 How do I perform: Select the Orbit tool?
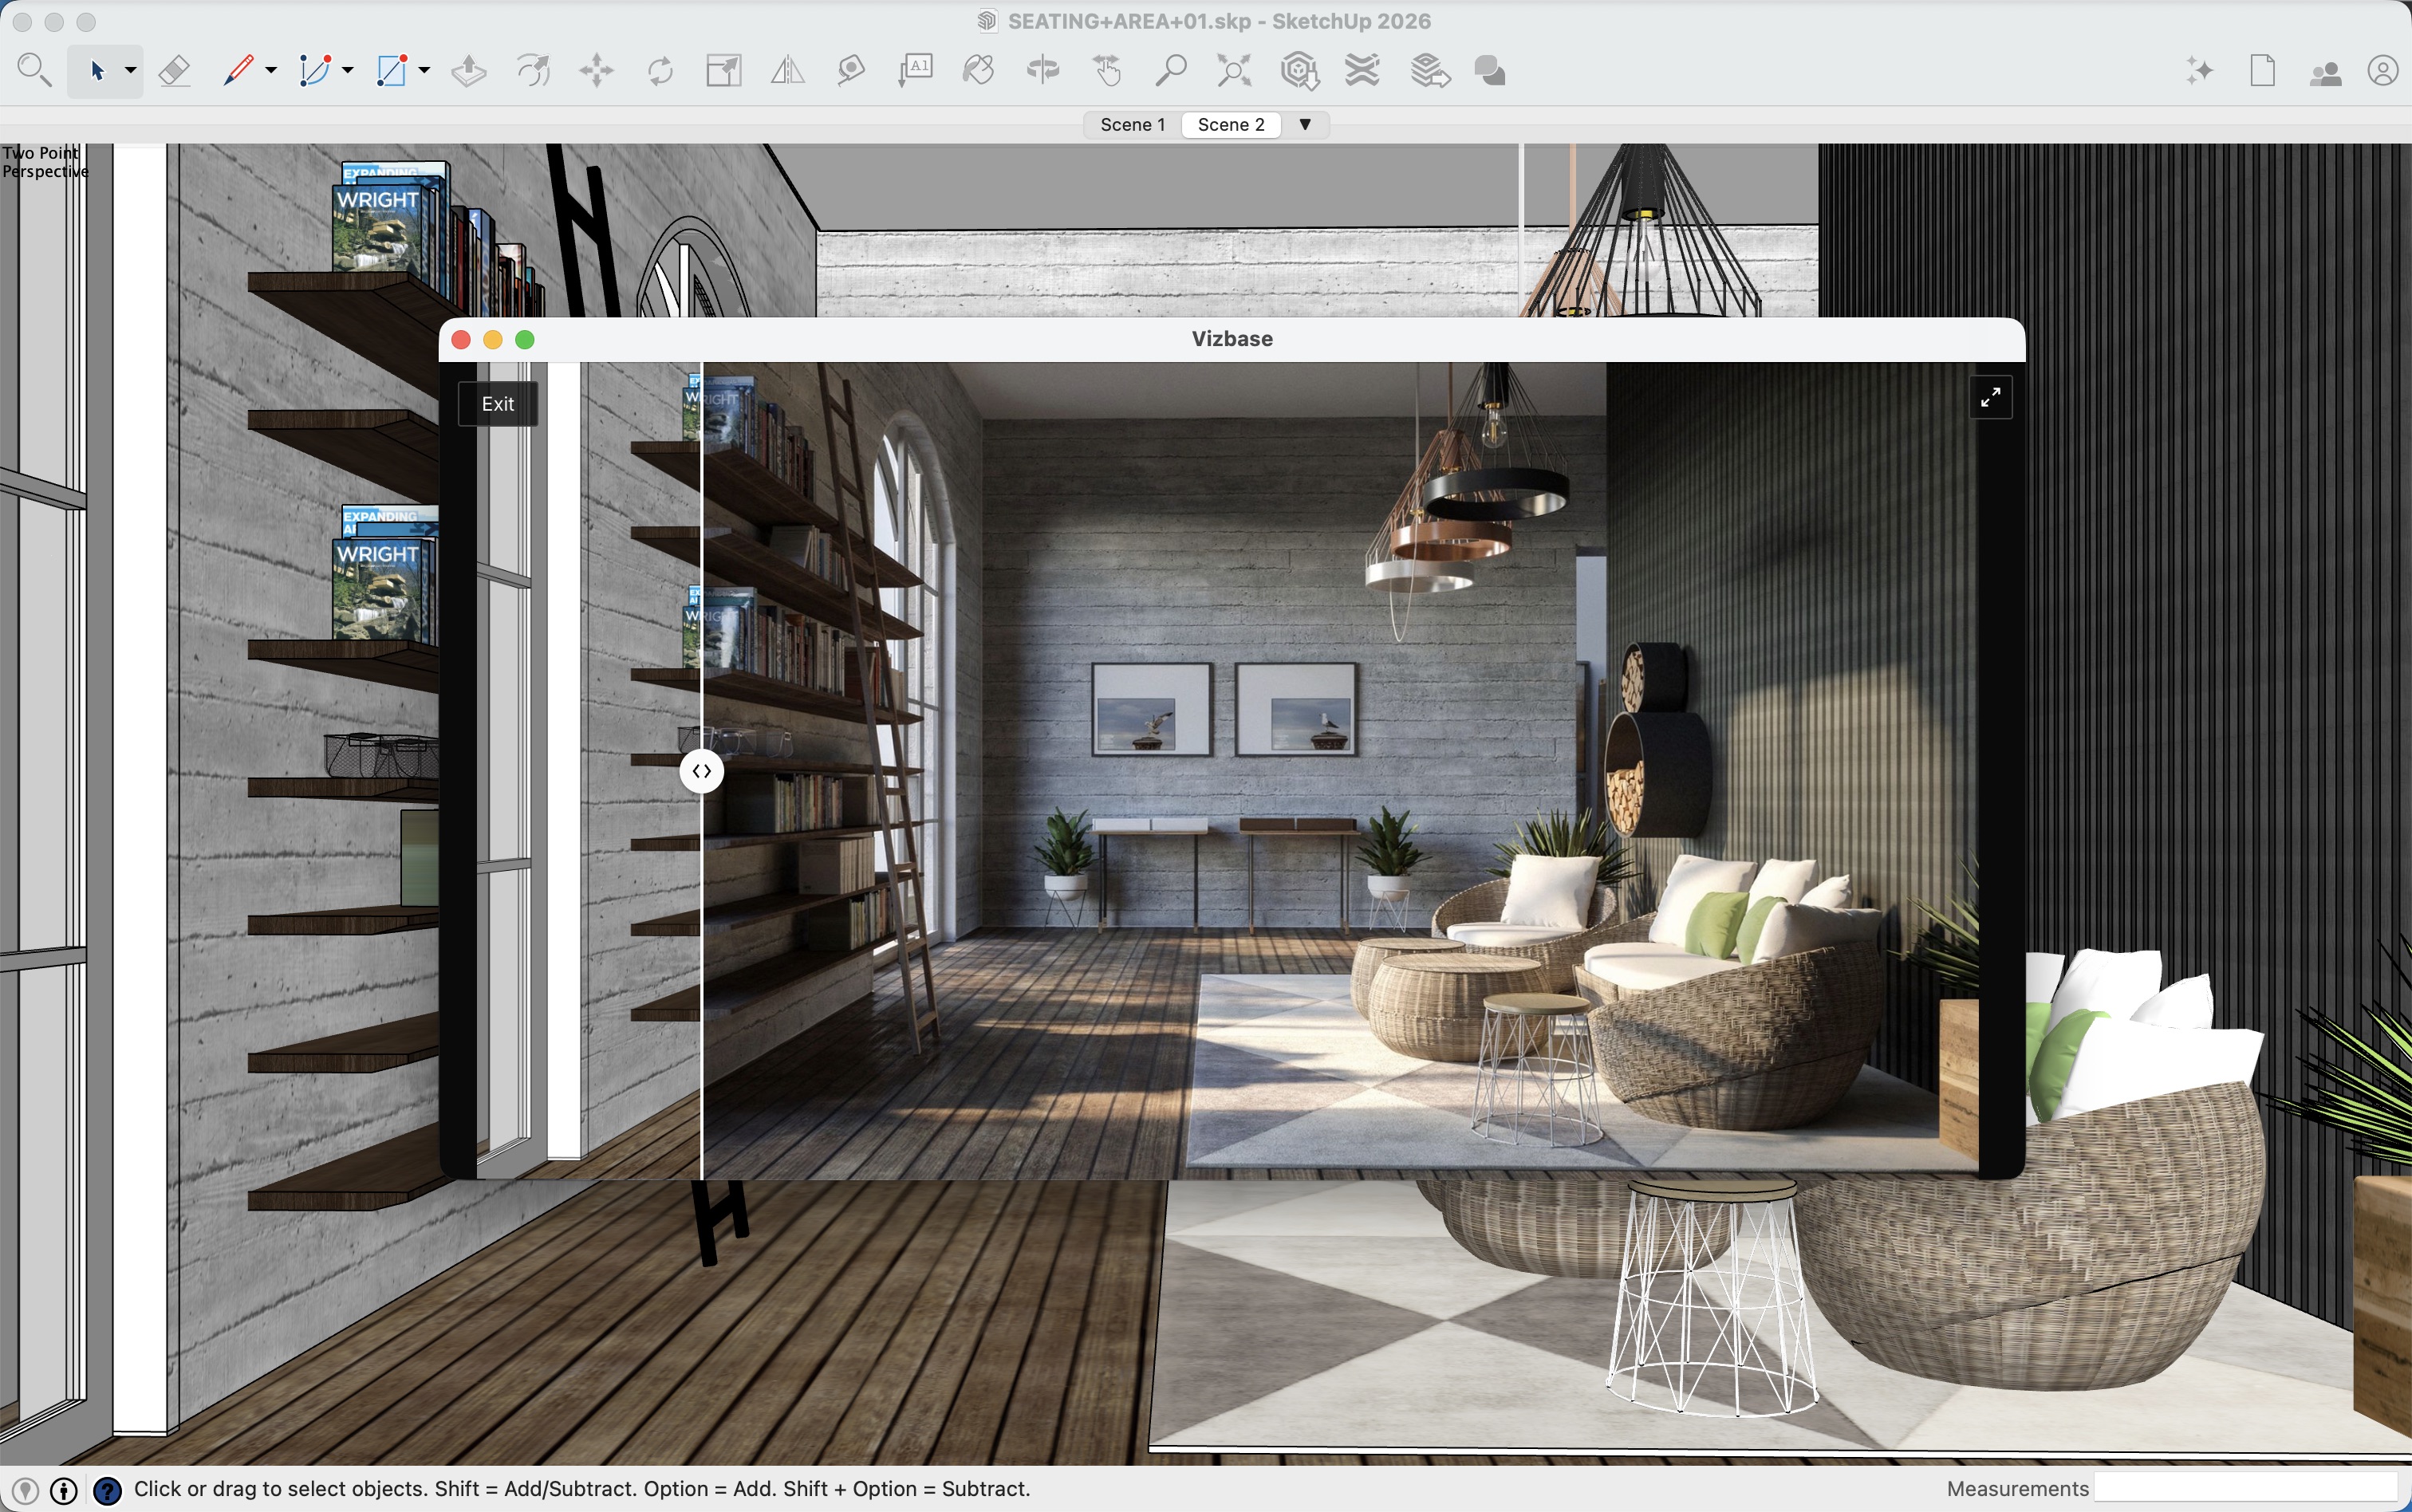tap(1043, 71)
